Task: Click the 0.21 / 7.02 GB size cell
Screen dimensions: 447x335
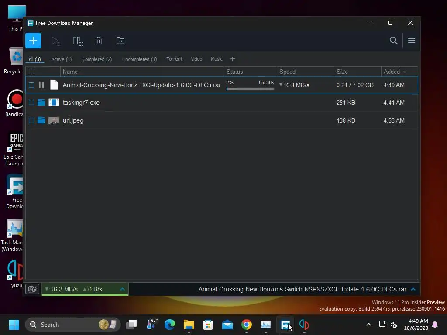Action: pos(355,85)
